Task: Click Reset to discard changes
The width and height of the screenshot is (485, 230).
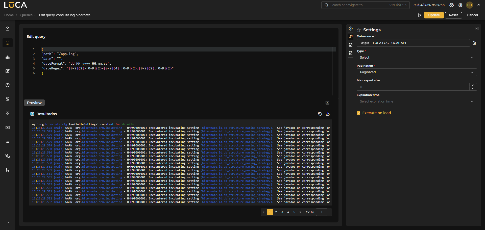Action: (453, 15)
